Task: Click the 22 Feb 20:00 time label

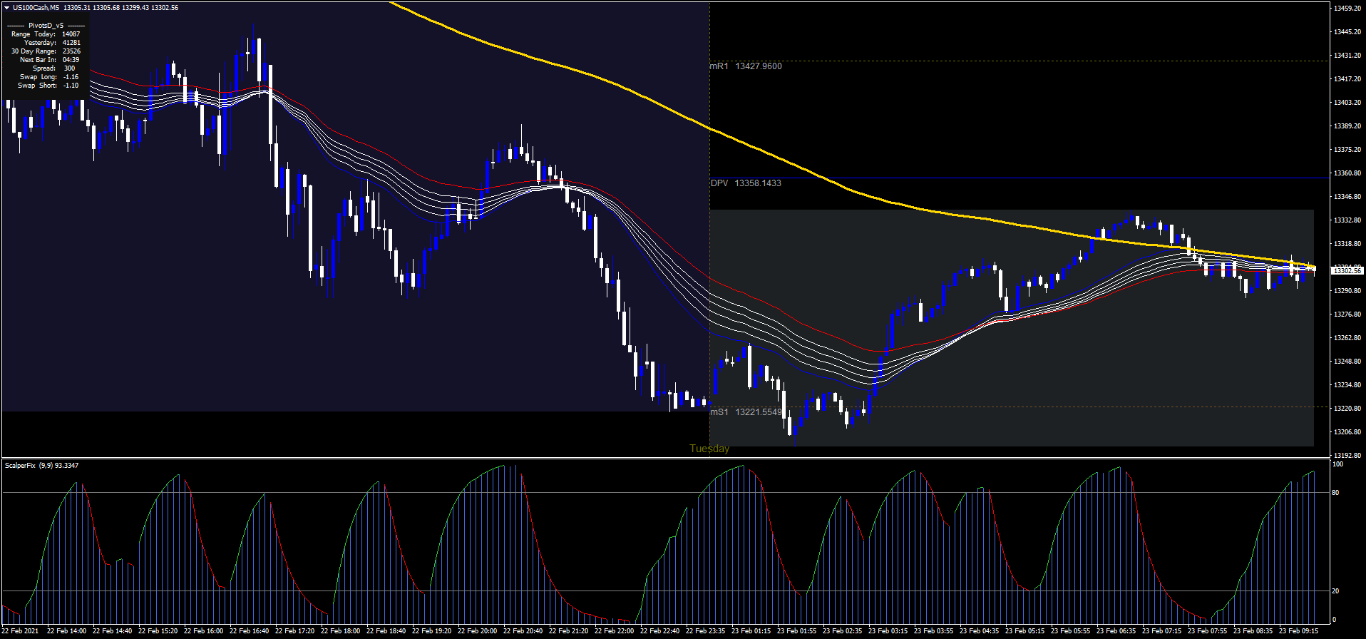Action: (x=477, y=631)
